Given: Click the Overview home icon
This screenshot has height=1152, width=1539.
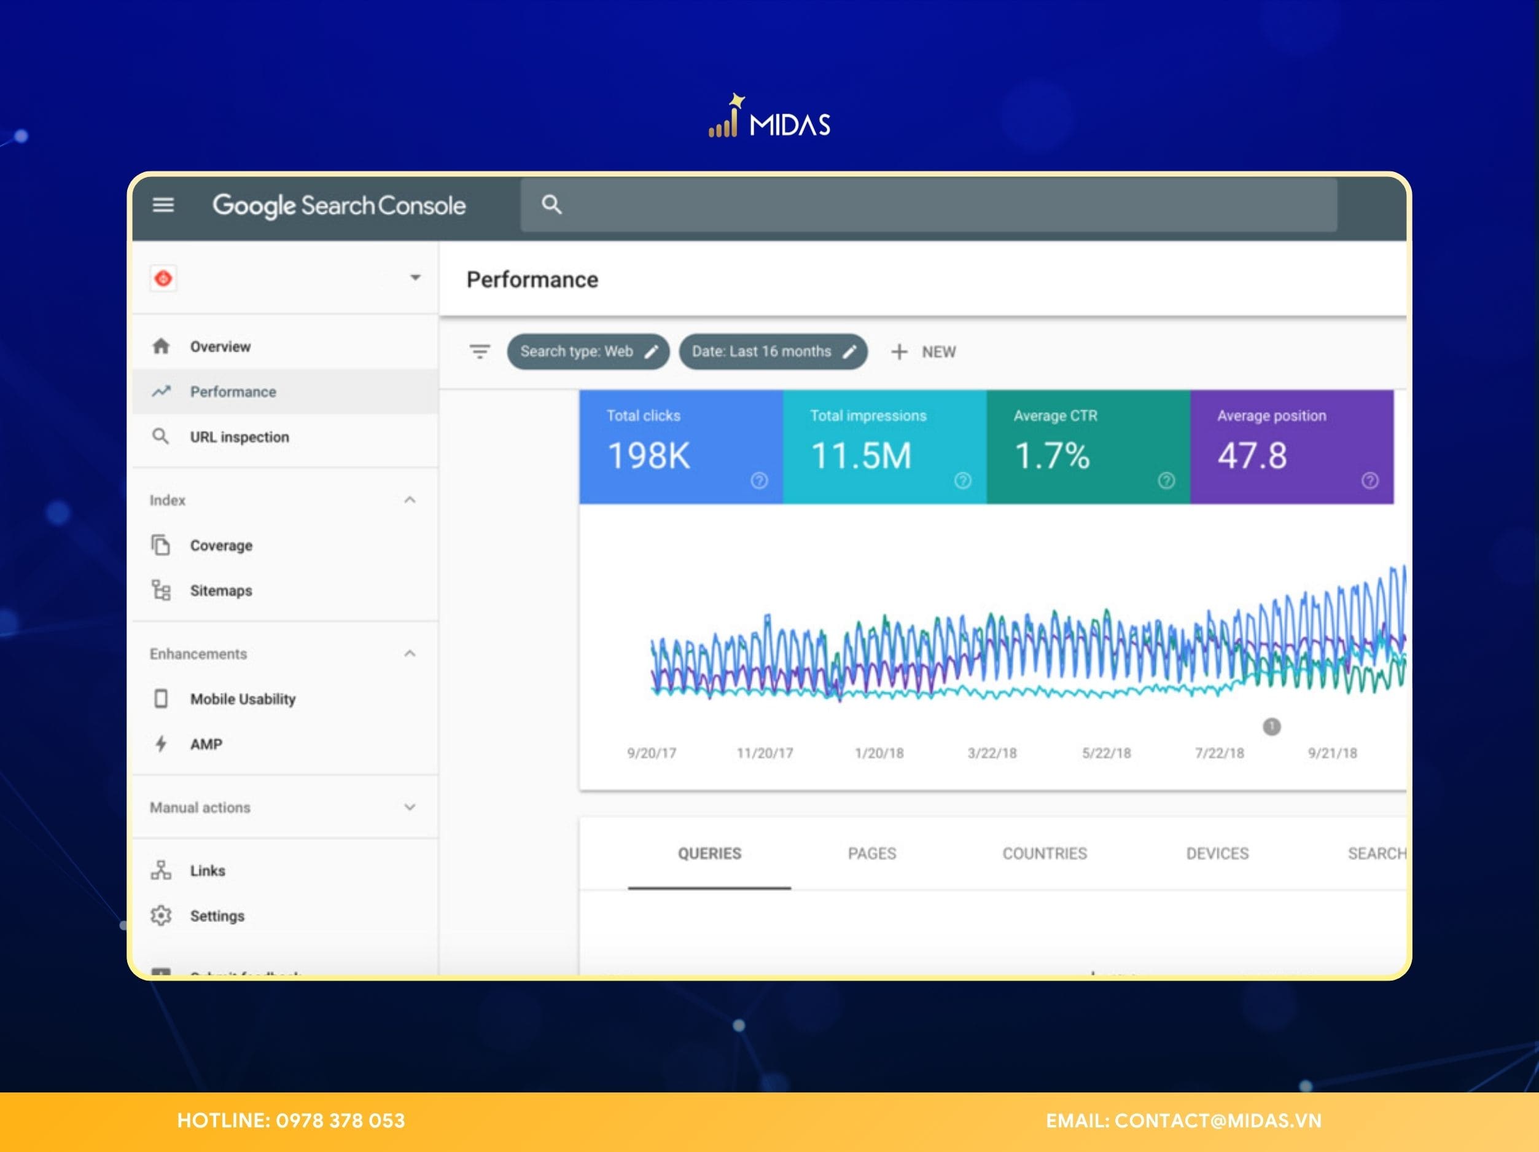Looking at the screenshot, I should click(x=162, y=346).
